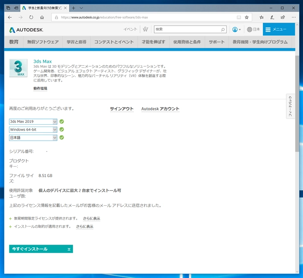Go to the browser Home icon
Screen dimensions: 303x278
point(42,17)
